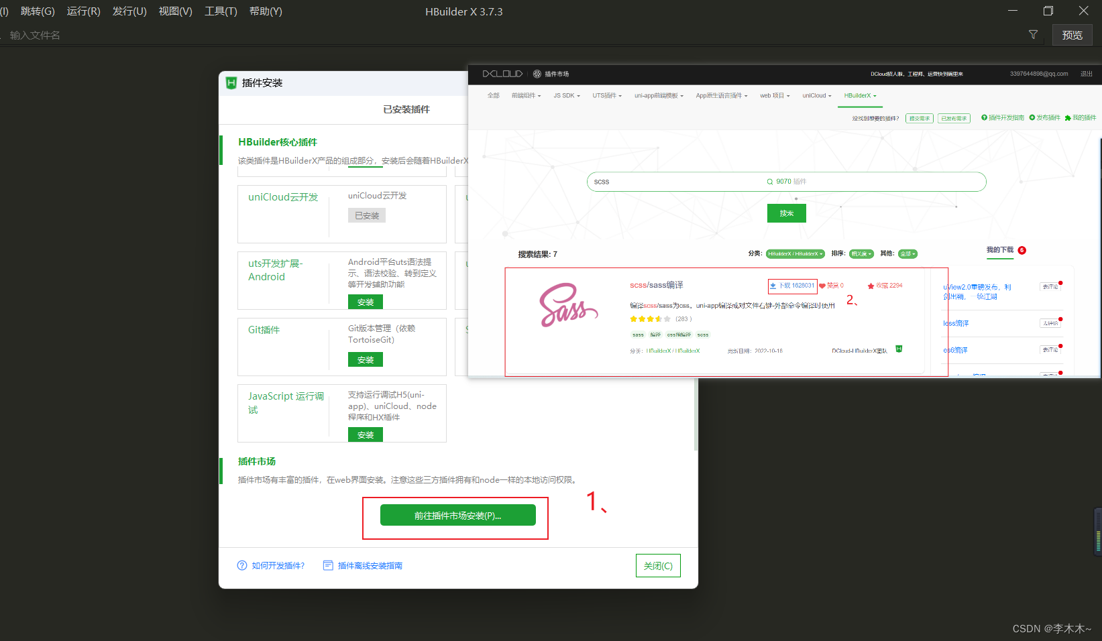Image resolution: width=1102 pixels, height=641 pixels.
Task: Open the 发行(U) menu
Action: (x=129, y=11)
